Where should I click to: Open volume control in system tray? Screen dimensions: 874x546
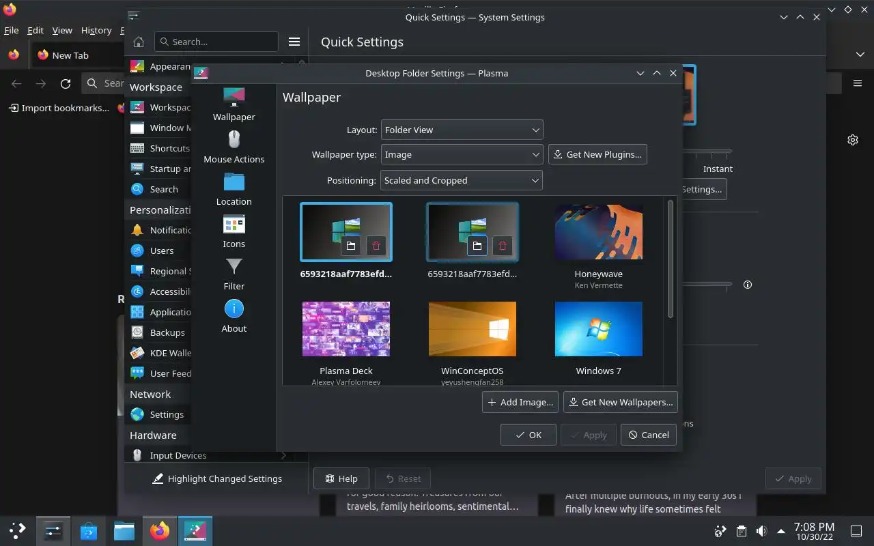[x=761, y=531]
